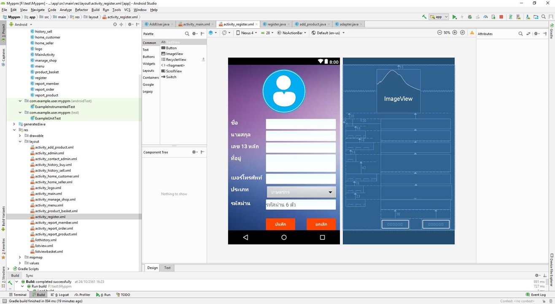555x304 pixels.
Task: Open activity_menu.xml in the project tree
Action: click(x=49, y=205)
